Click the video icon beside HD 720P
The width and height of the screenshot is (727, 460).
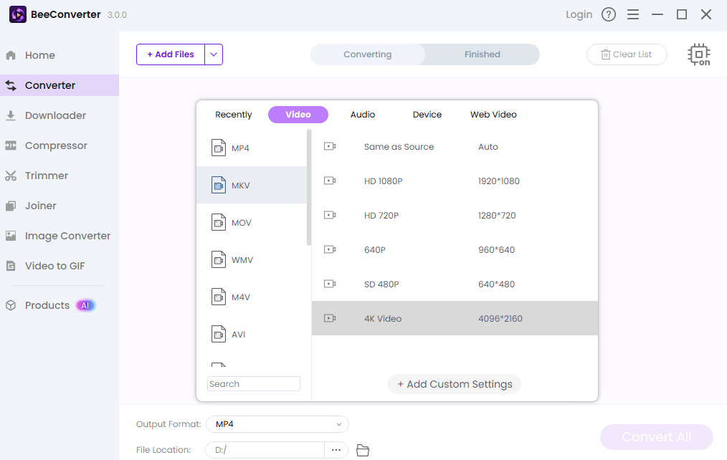(330, 215)
